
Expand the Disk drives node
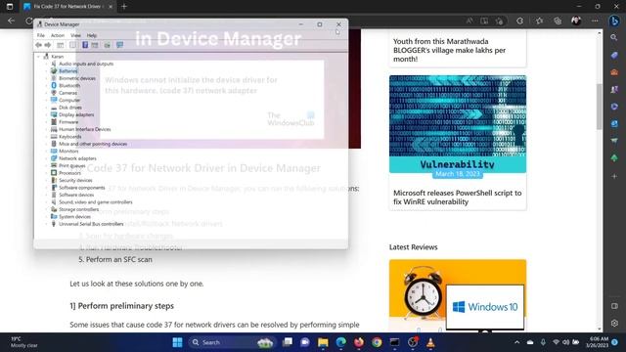[46, 108]
